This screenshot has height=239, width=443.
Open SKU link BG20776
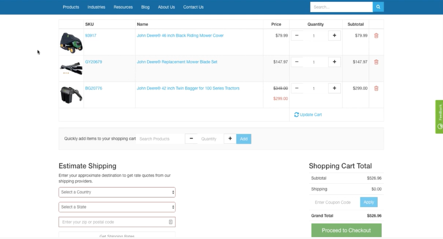(94, 88)
